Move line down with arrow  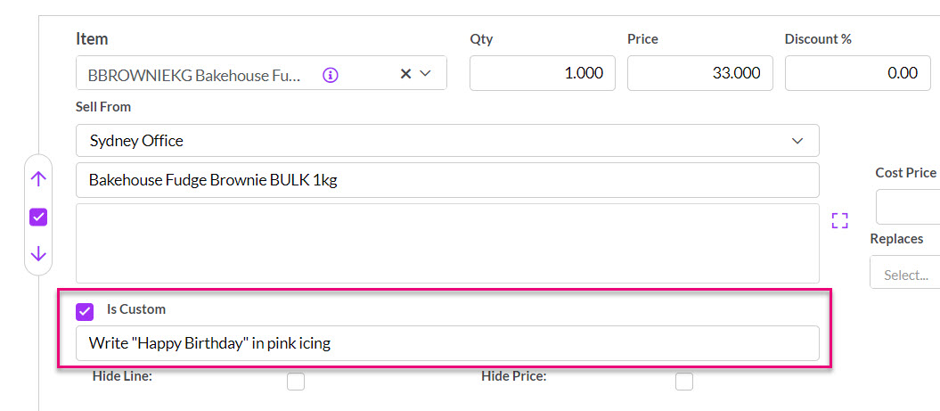pos(38,254)
